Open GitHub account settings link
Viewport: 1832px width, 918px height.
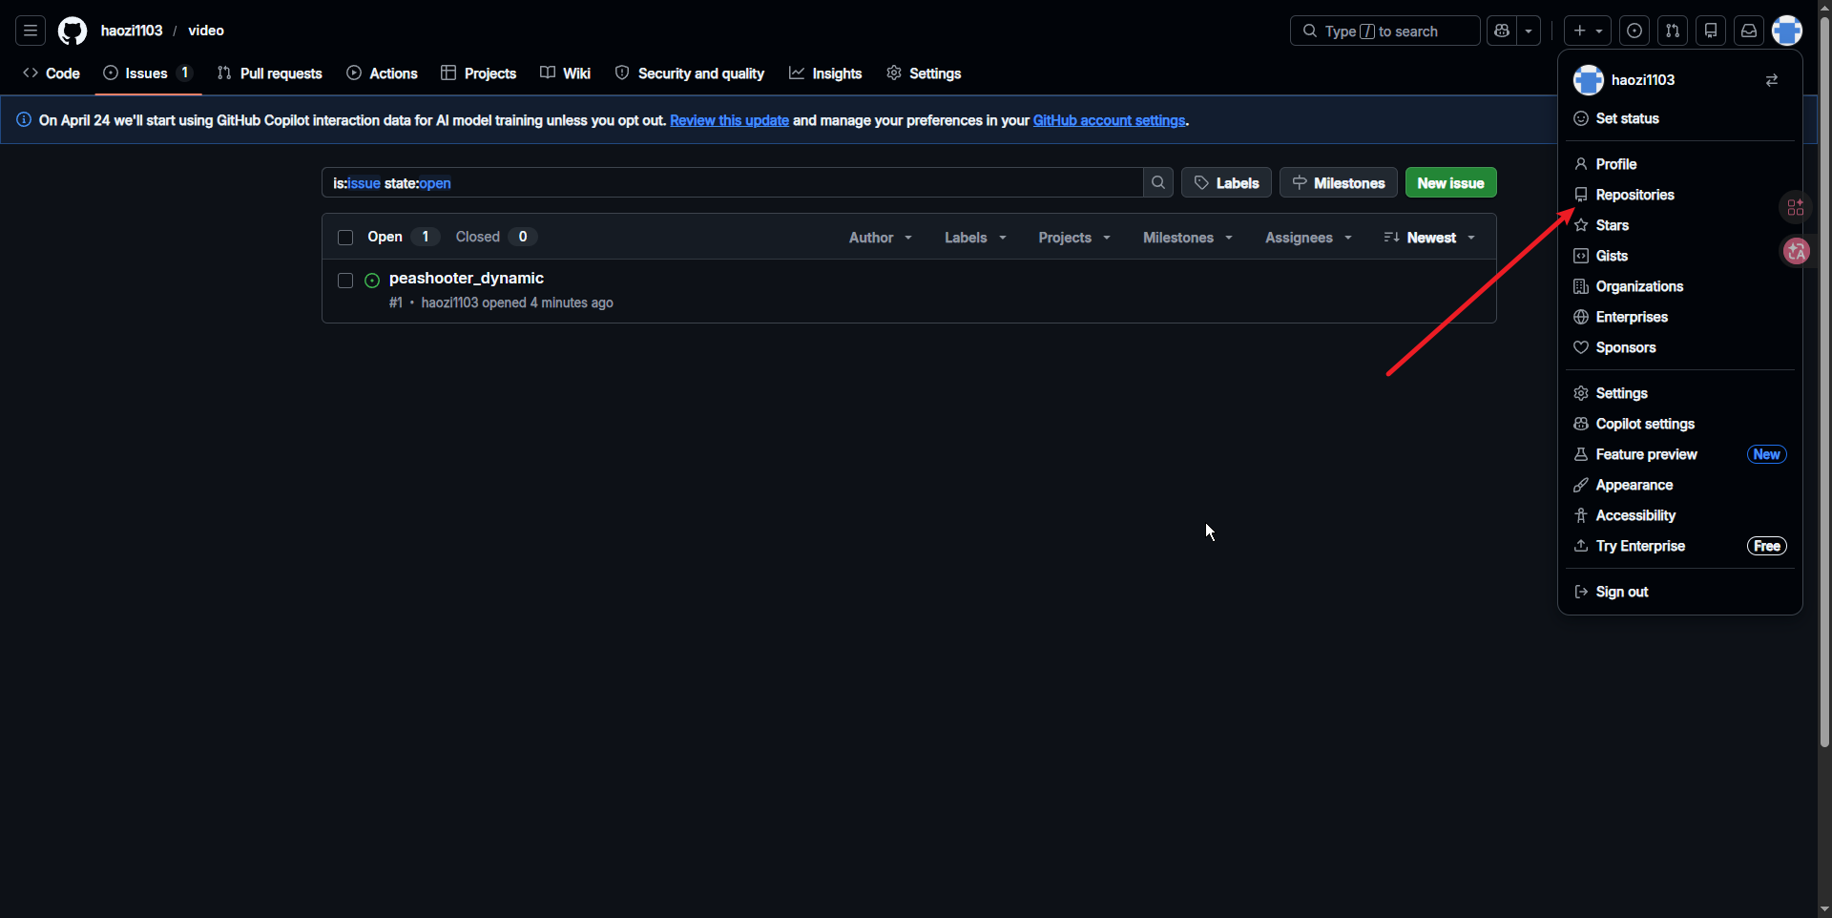pos(1109,120)
